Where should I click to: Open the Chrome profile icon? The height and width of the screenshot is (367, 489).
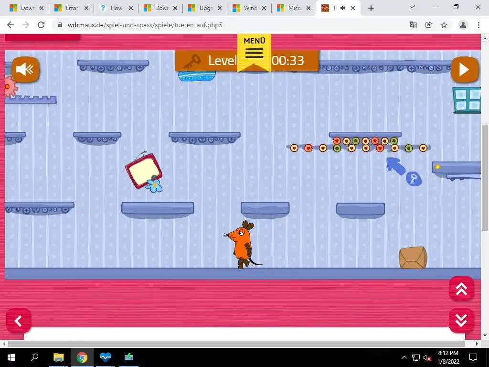tap(463, 25)
